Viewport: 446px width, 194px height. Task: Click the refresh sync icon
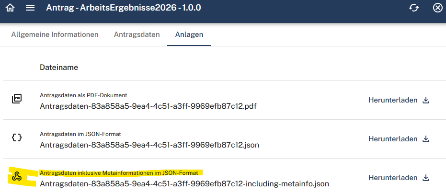414,8
